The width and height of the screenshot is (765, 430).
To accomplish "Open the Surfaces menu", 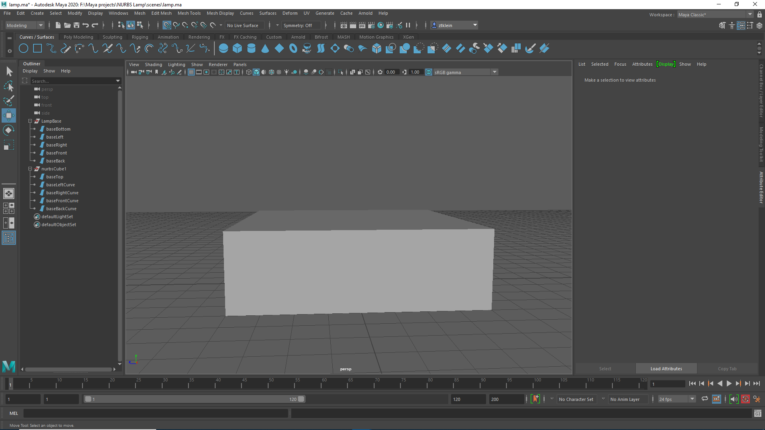I will 268,13.
